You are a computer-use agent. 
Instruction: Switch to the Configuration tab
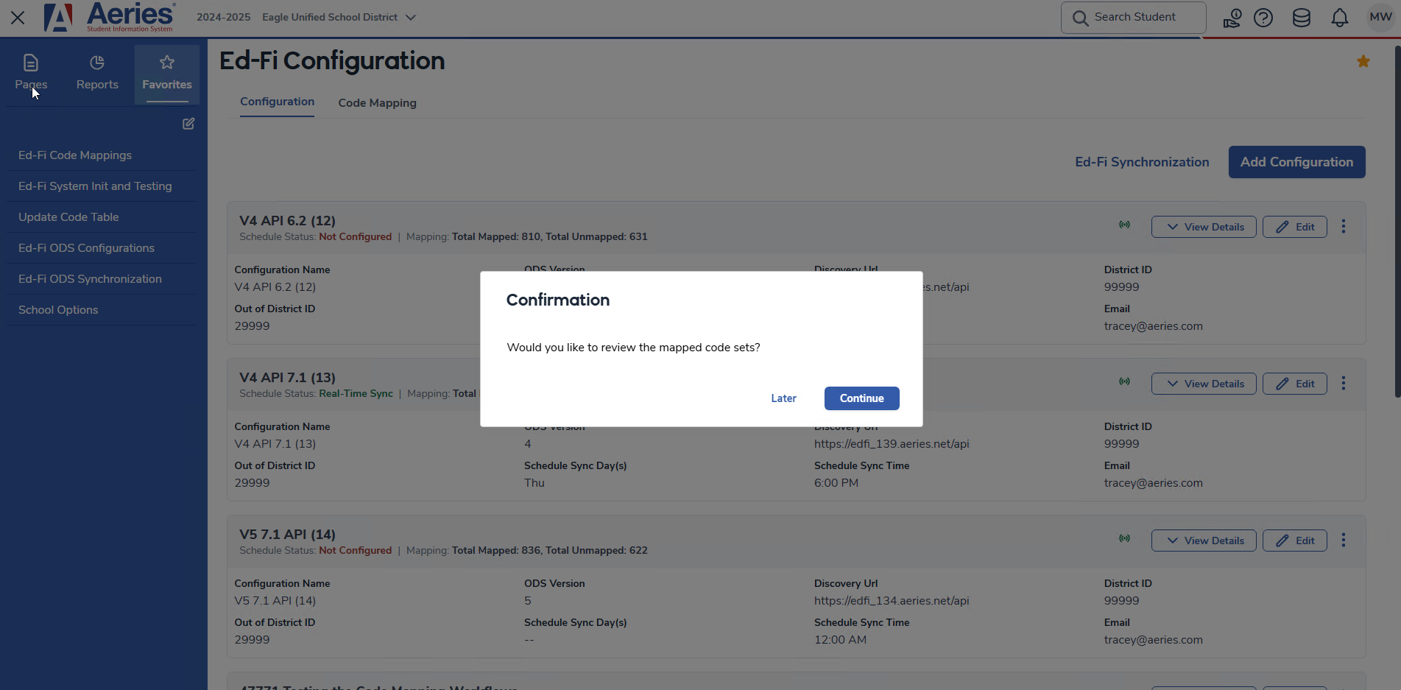tap(277, 102)
